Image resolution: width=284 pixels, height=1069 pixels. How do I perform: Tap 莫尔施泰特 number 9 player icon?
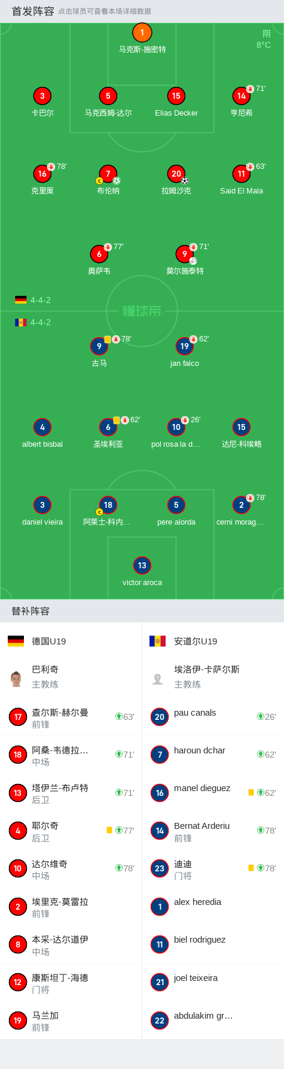point(185,254)
